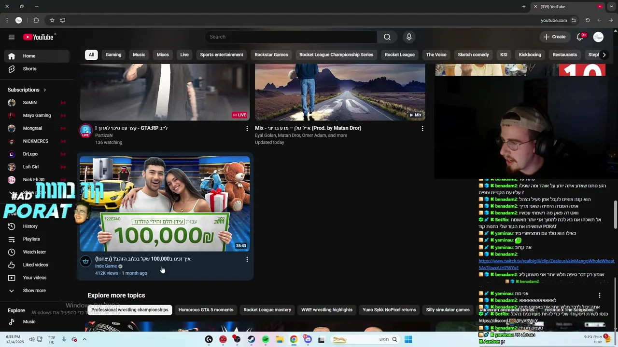618x347 pixels.
Task: Open the browser extensions puzzle icon
Action: pyautogui.click(x=36, y=20)
